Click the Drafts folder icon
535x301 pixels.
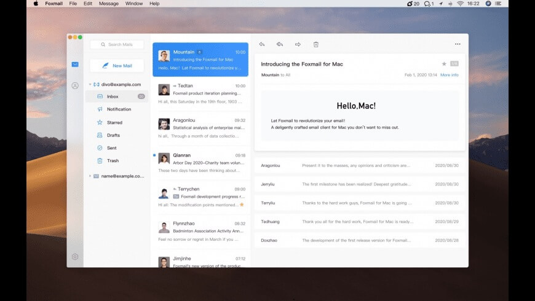[100, 135]
